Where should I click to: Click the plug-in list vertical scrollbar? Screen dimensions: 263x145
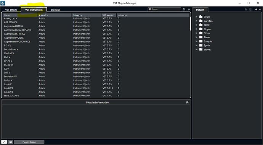pyautogui.click(x=190, y=24)
